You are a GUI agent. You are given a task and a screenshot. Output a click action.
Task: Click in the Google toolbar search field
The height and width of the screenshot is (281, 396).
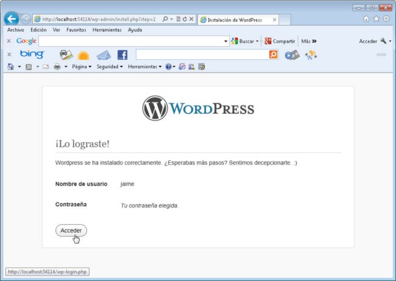click(130, 41)
